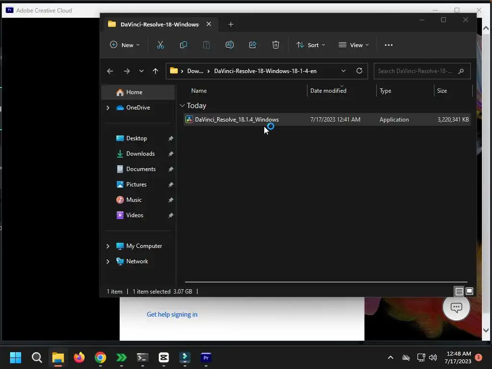Switch to details view layout icon

click(459, 292)
